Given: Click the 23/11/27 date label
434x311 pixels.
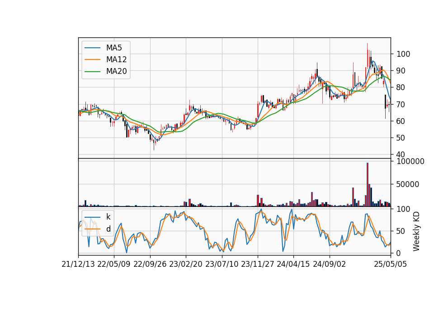Looking at the screenshot, I should (258, 265).
